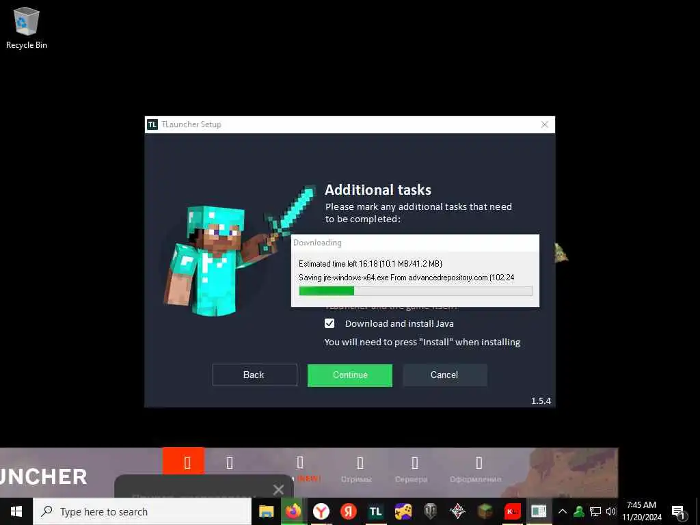This screenshot has width=700, height=525.
Task: Cancel the TLauncher installation
Action: pos(444,375)
